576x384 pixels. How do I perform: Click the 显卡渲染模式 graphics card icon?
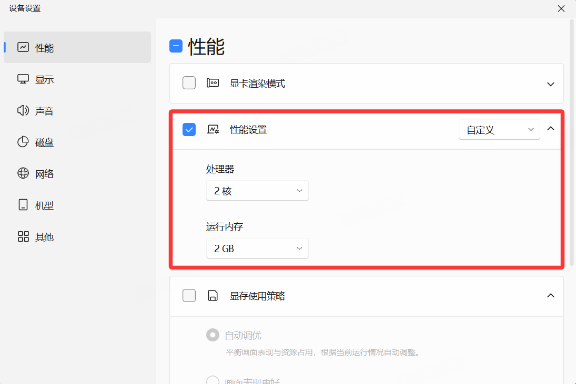click(213, 83)
